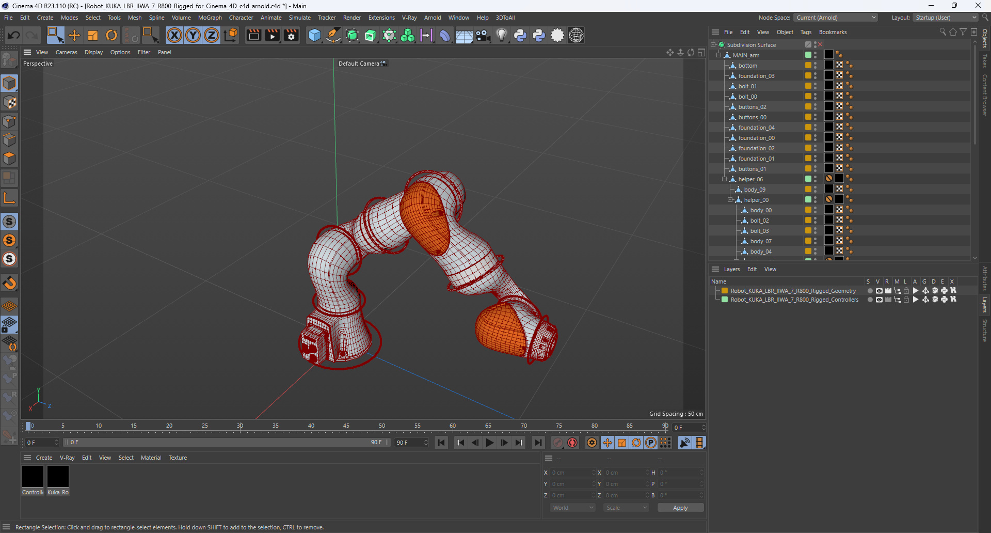Click the Axis mode L-shaped icon
This screenshot has width=991, height=533.
[x=9, y=198]
